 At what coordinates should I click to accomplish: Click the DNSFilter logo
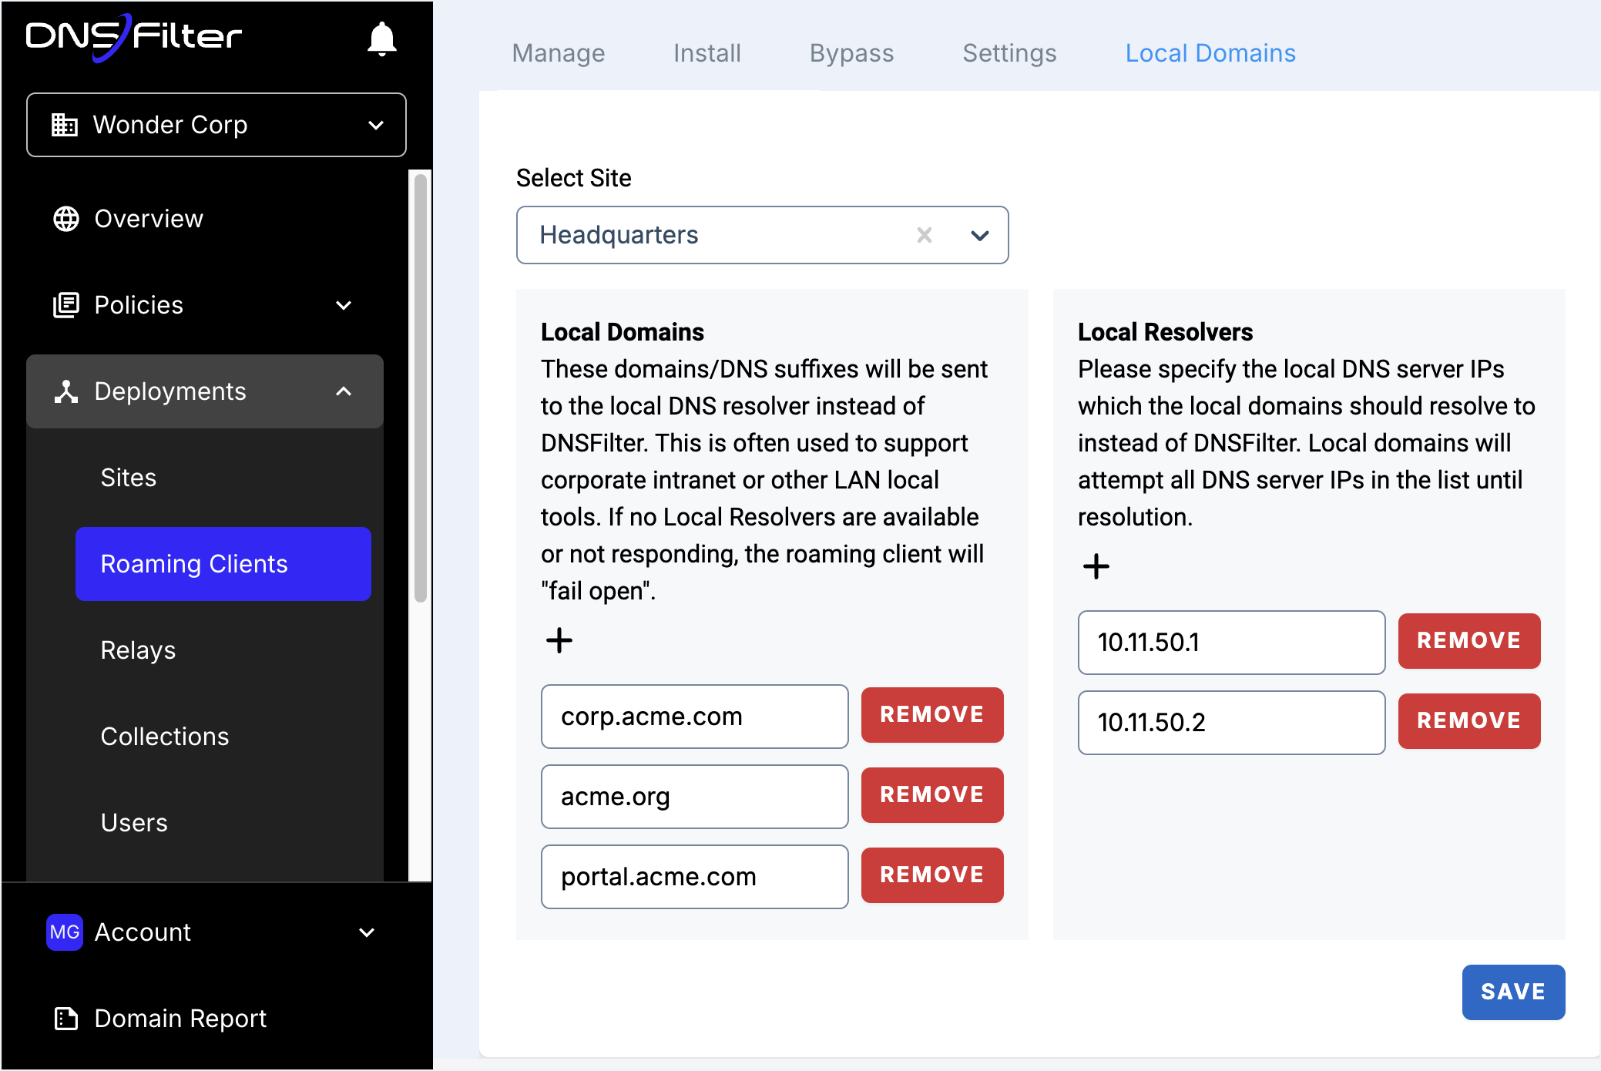133,38
